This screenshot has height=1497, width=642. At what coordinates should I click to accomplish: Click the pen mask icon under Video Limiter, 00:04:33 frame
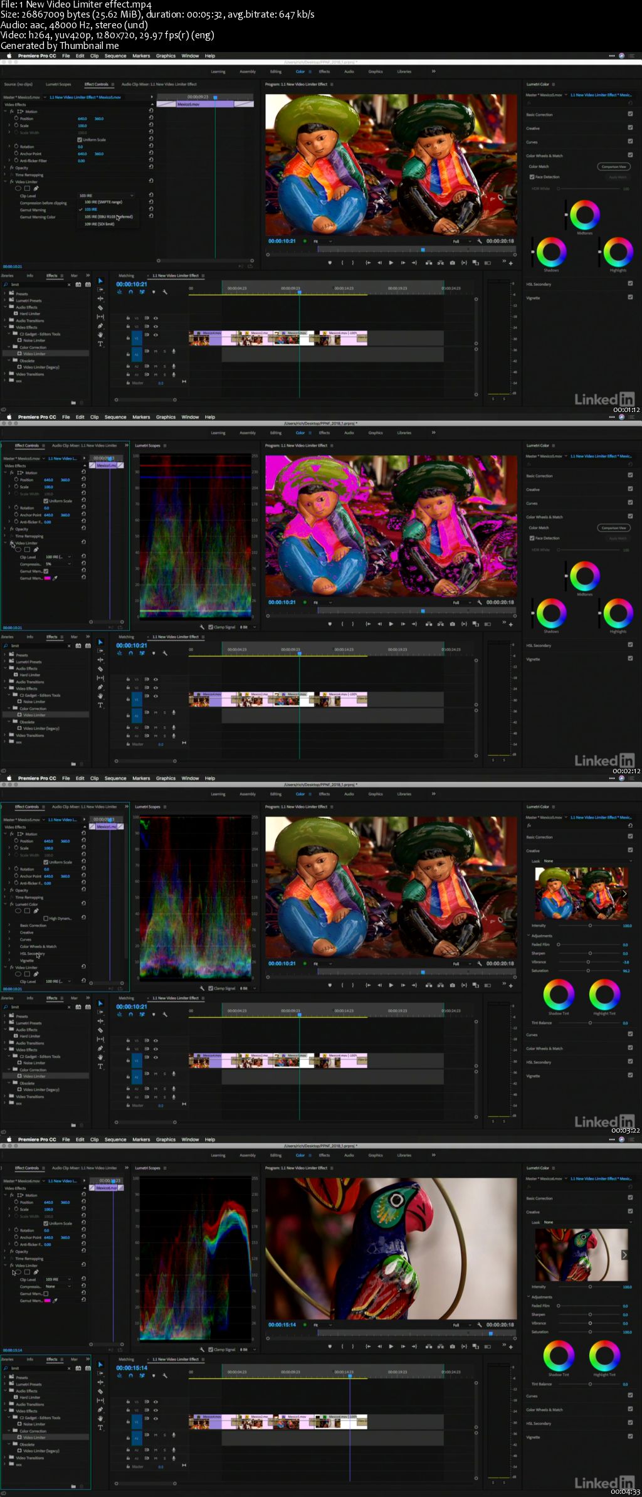click(36, 1272)
